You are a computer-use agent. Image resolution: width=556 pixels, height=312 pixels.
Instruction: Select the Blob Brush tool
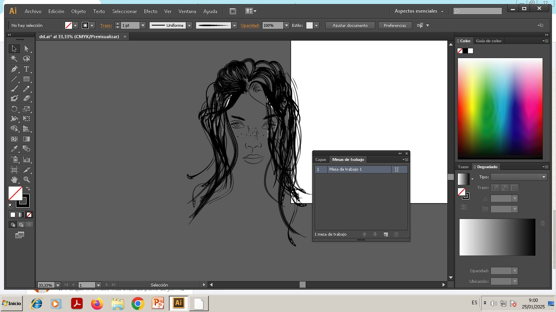[x=14, y=98]
